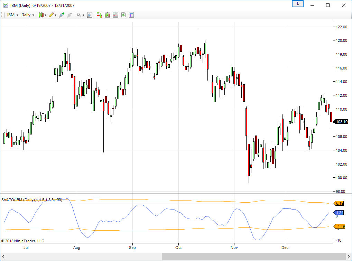Click the Jul label on time axis
352x261 pixels.
tap(26, 248)
